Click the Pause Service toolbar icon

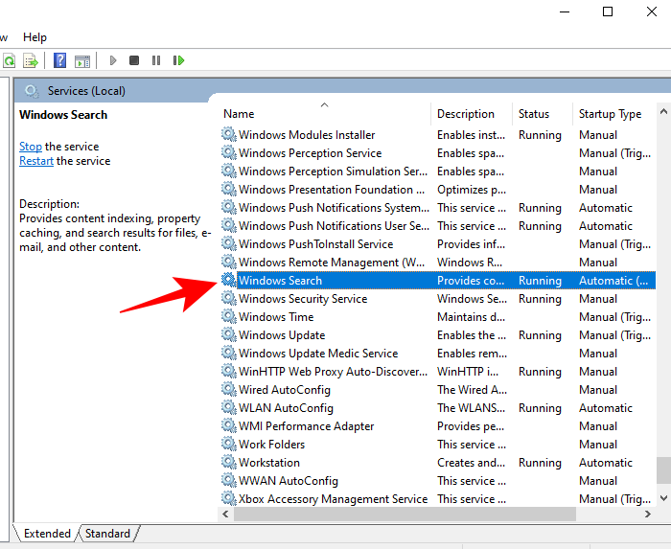[156, 60]
